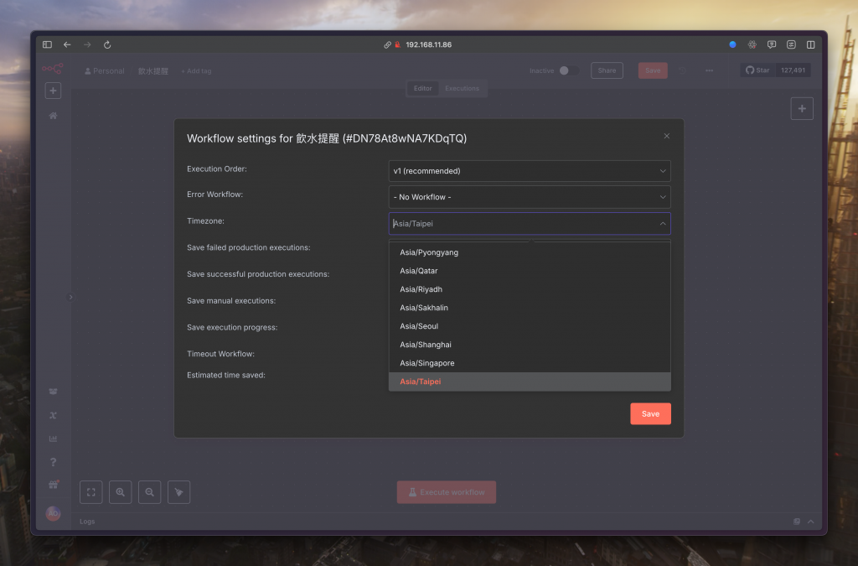This screenshot has width=858, height=566.
Task: Open the chat bubble browser icon
Action: tap(772, 45)
